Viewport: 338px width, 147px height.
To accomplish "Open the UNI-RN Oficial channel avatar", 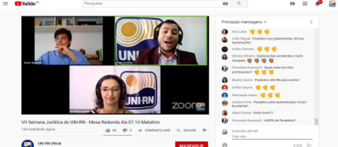I will click(x=28, y=144).
